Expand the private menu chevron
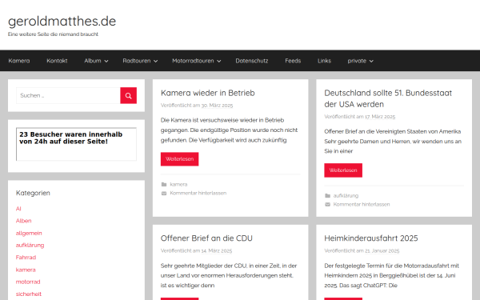Image resolution: width=480 pixels, height=300 pixels. coord(371,62)
